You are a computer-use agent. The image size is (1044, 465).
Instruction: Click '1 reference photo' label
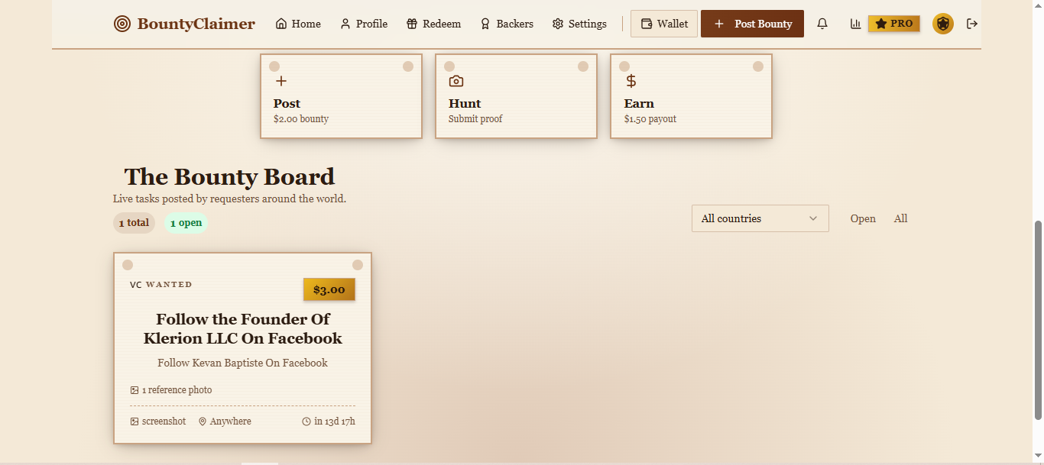tap(177, 390)
